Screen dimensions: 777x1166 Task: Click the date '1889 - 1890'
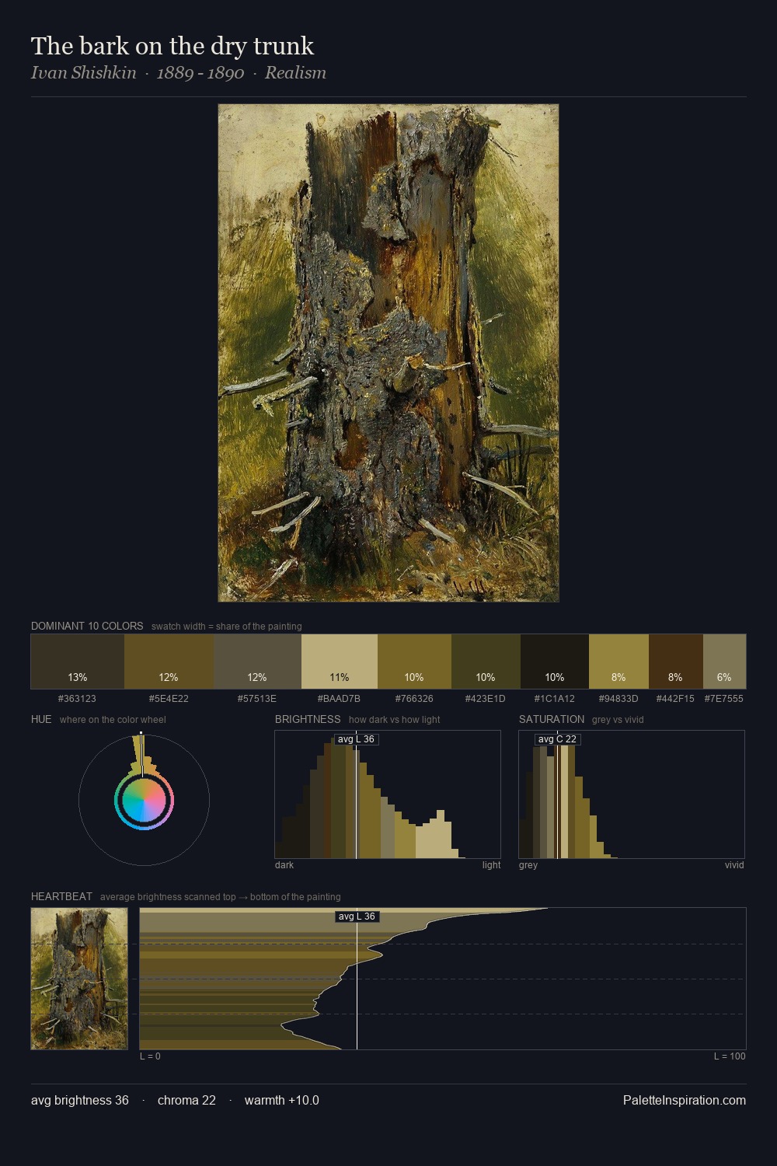[200, 73]
